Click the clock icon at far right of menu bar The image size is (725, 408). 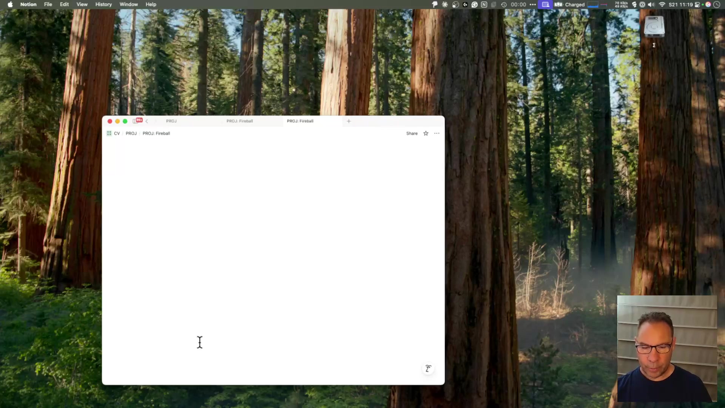click(717, 5)
